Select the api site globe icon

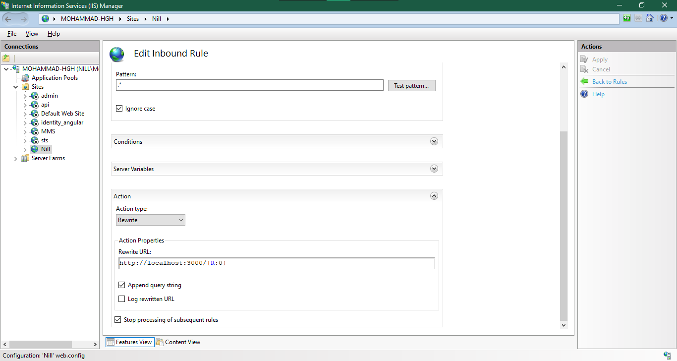click(x=35, y=105)
